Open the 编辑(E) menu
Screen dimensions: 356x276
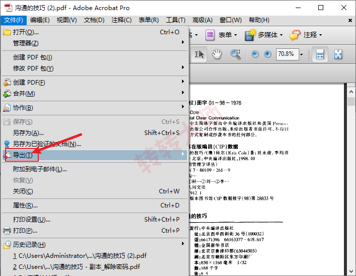click(x=40, y=20)
